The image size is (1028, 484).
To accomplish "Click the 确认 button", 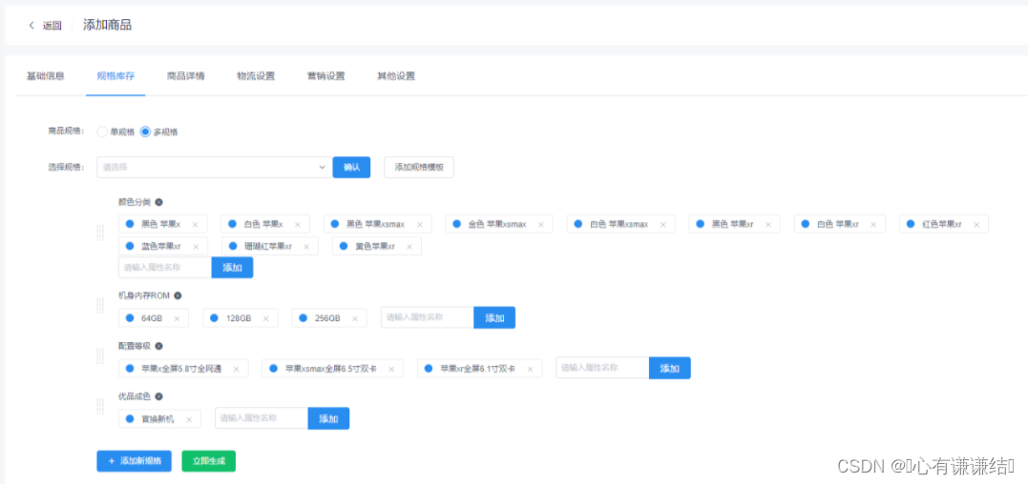I will (351, 168).
